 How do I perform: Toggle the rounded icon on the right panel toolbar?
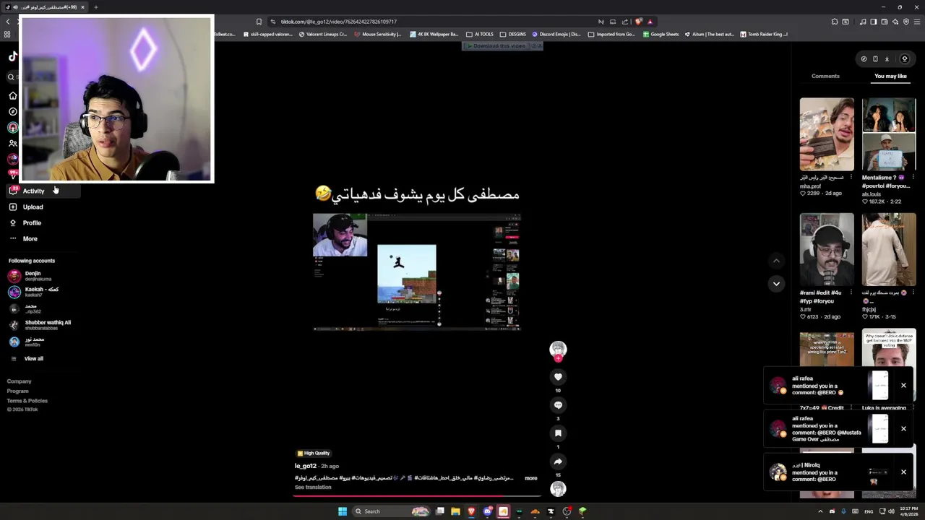904,59
